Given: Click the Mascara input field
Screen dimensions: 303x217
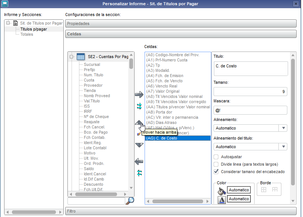Looking at the screenshot, I should pos(250,111).
